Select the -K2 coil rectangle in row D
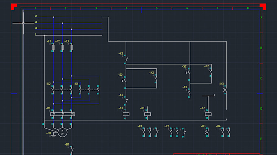Image resolution: width=277 pixels, height=155 pixels. pyautogui.click(x=208, y=114)
